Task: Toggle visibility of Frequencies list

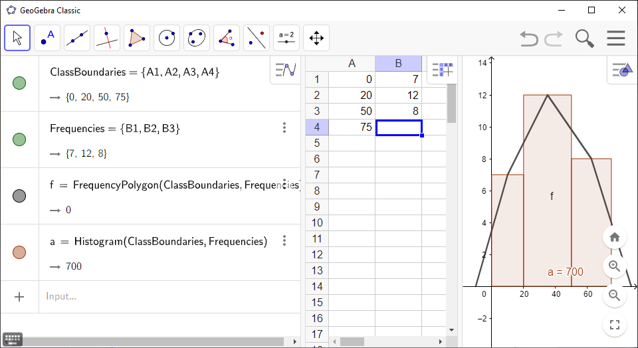Action: click(19, 139)
